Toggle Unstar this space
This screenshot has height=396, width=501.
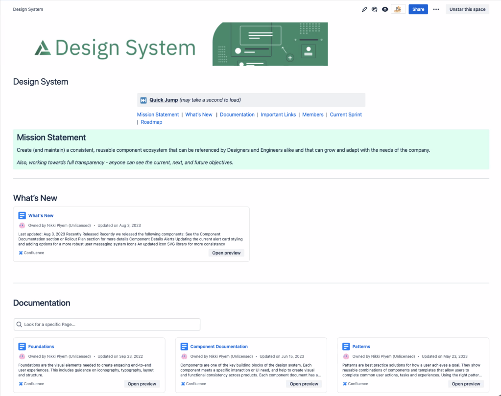pos(467,9)
